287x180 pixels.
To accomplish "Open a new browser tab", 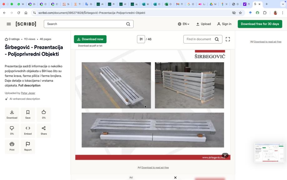I will click(266, 4).
